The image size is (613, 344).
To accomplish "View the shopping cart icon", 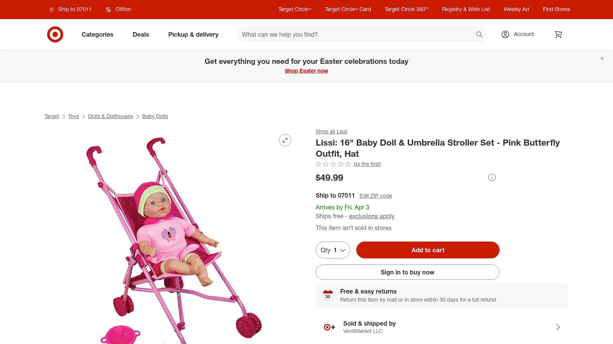I will point(558,34).
